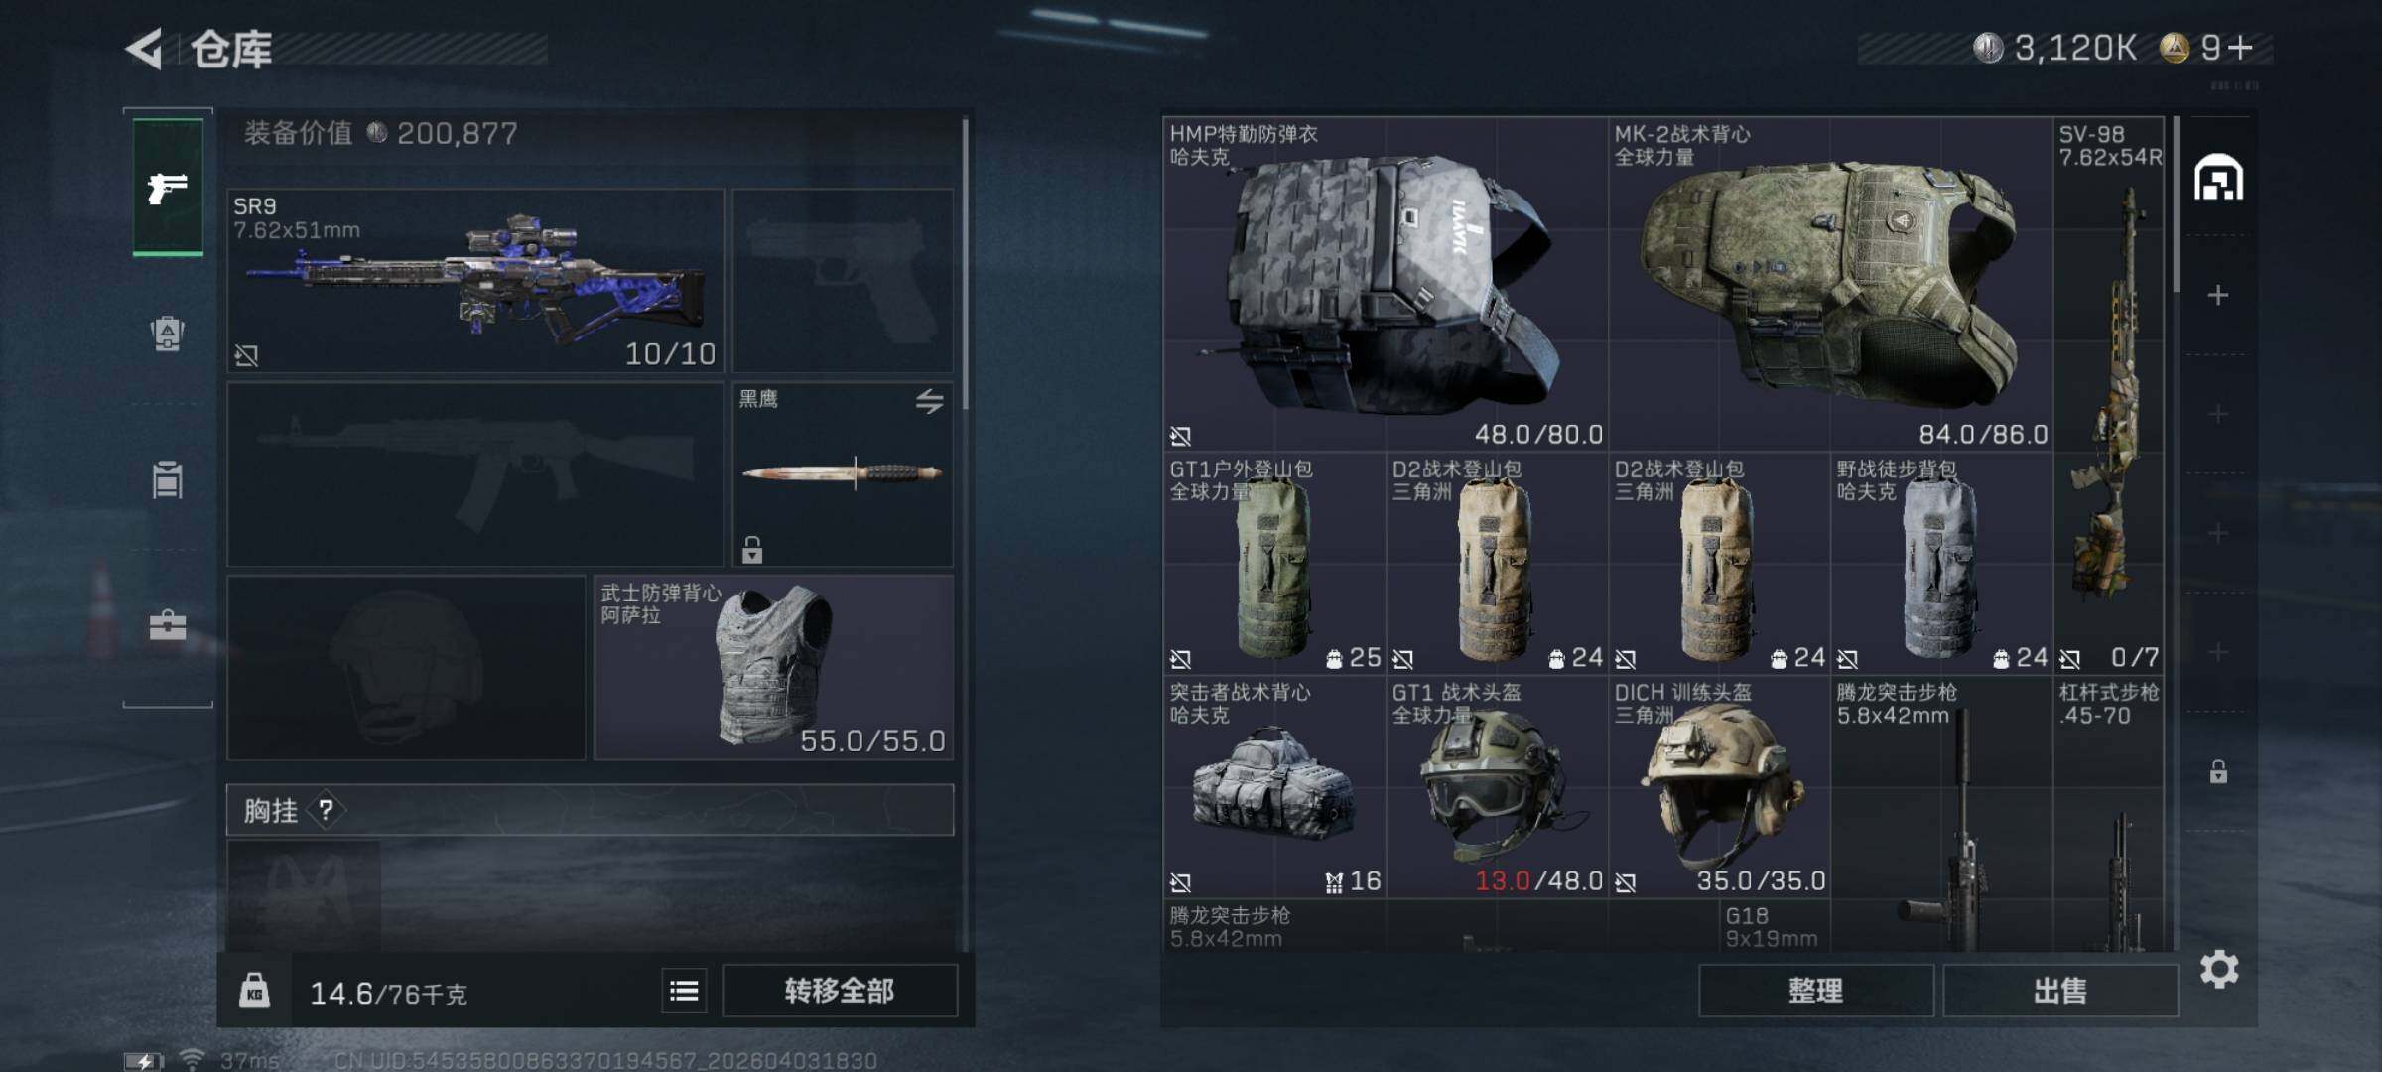Open the list view icon near weight
This screenshot has height=1072, width=2382.
pos(684,991)
